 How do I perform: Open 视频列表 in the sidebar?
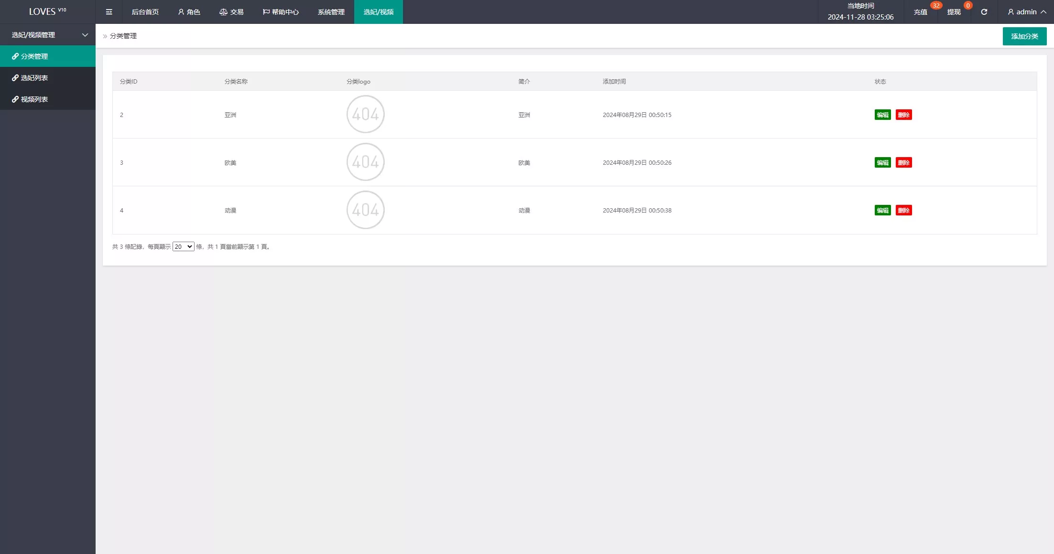click(x=34, y=99)
